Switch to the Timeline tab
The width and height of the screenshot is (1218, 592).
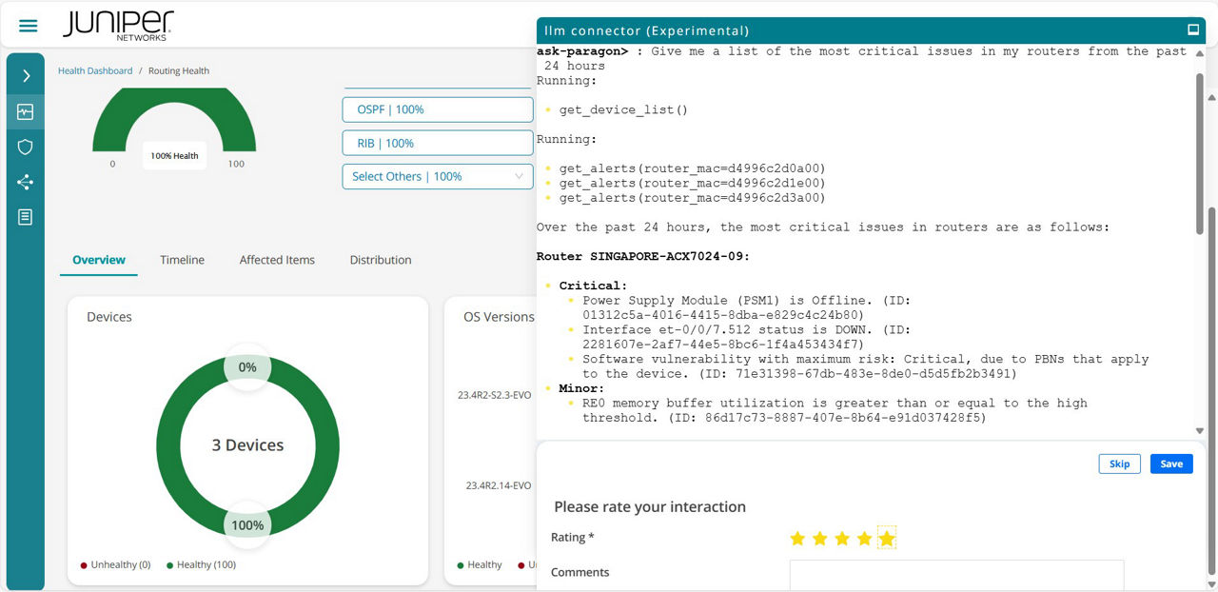point(182,259)
